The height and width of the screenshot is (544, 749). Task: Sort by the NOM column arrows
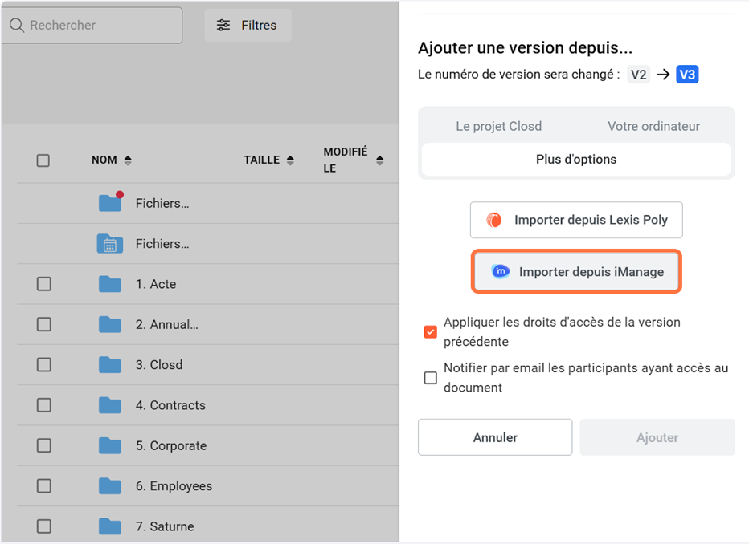128,160
